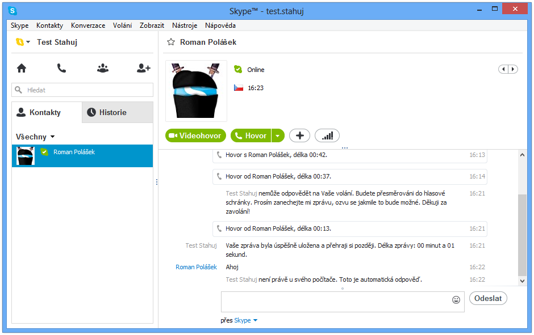The image size is (534, 335).
Task: Switch to the Kontakty tab
Action: 47,112
